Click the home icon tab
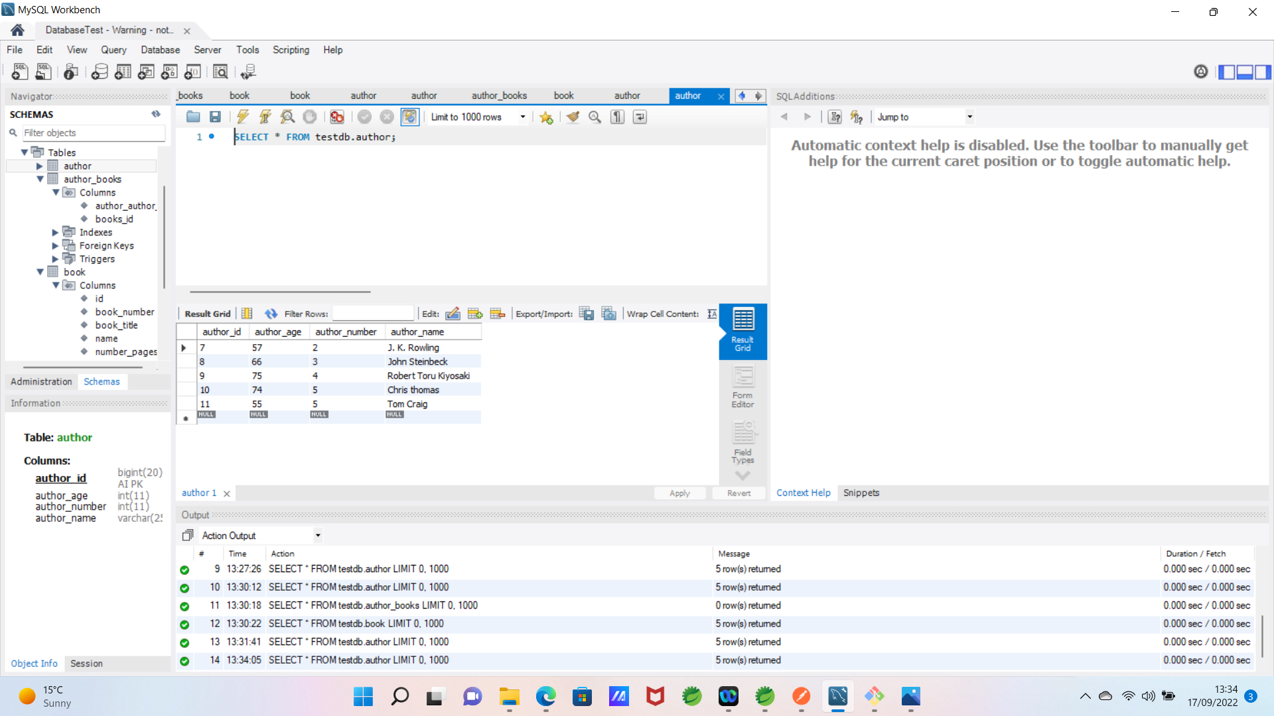The image size is (1274, 716). (x=17, y=30)
